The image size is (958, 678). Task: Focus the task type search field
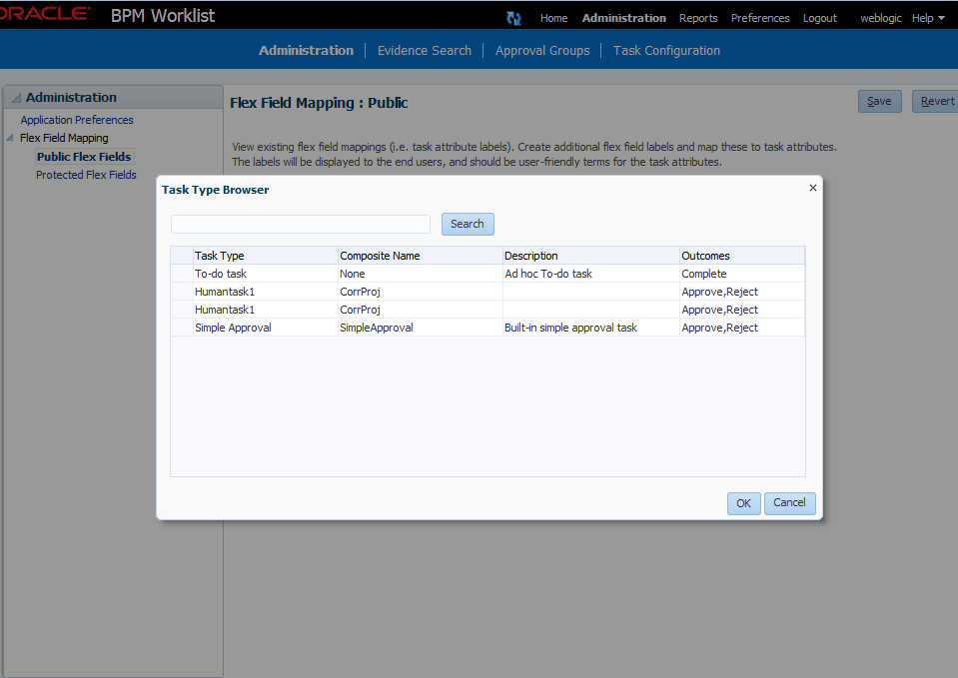[301, 224]
